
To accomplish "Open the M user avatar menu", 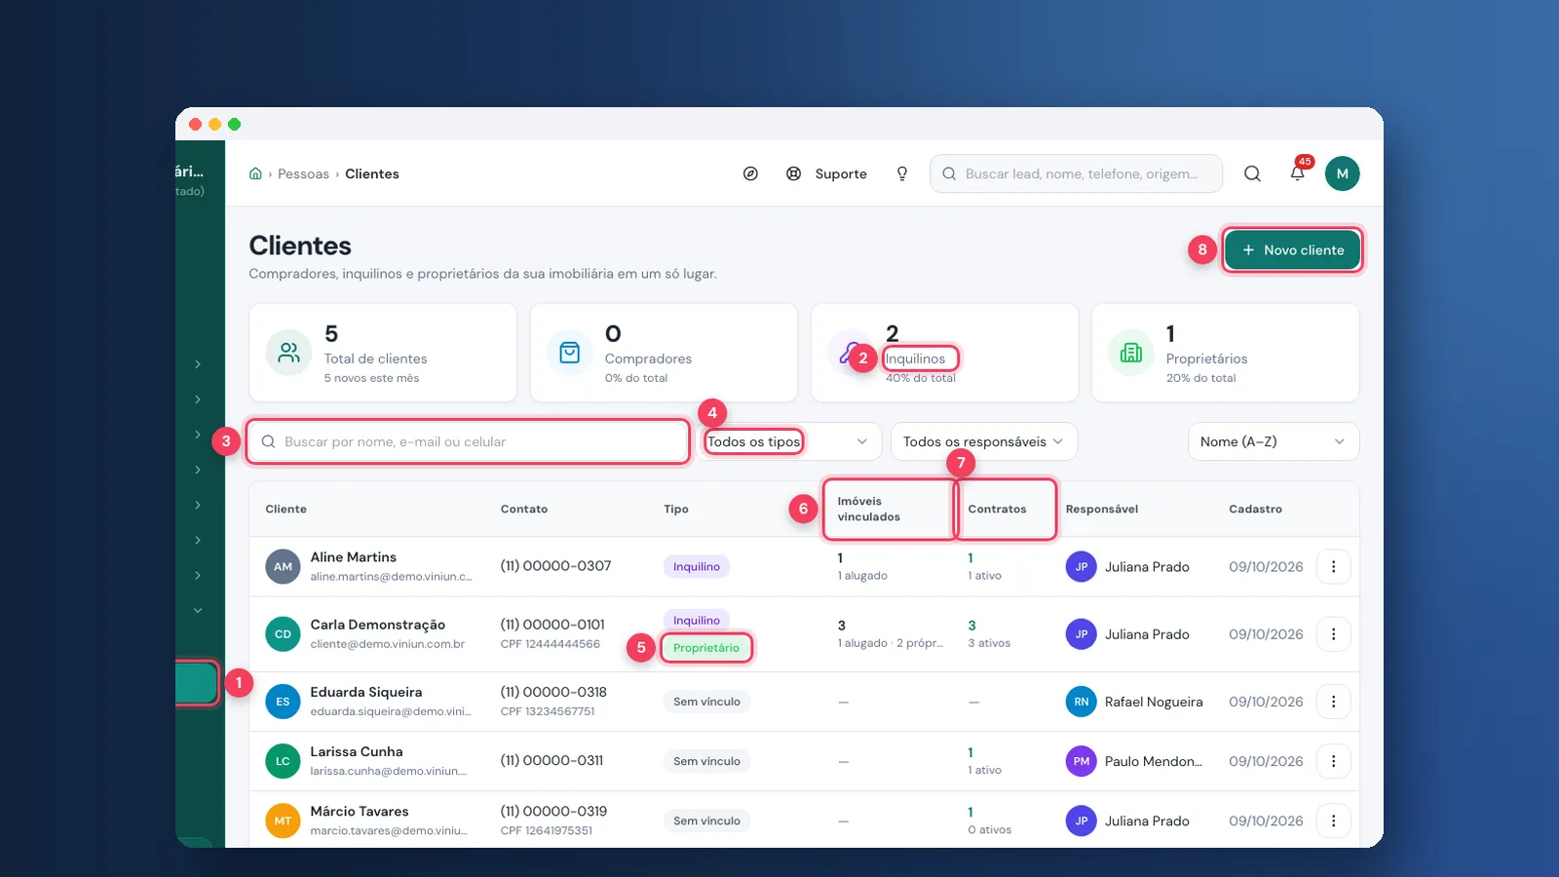I will coord(1342,173).
